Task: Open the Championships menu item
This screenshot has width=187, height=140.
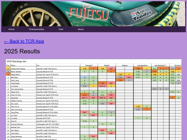Action: tap(36, 29)
